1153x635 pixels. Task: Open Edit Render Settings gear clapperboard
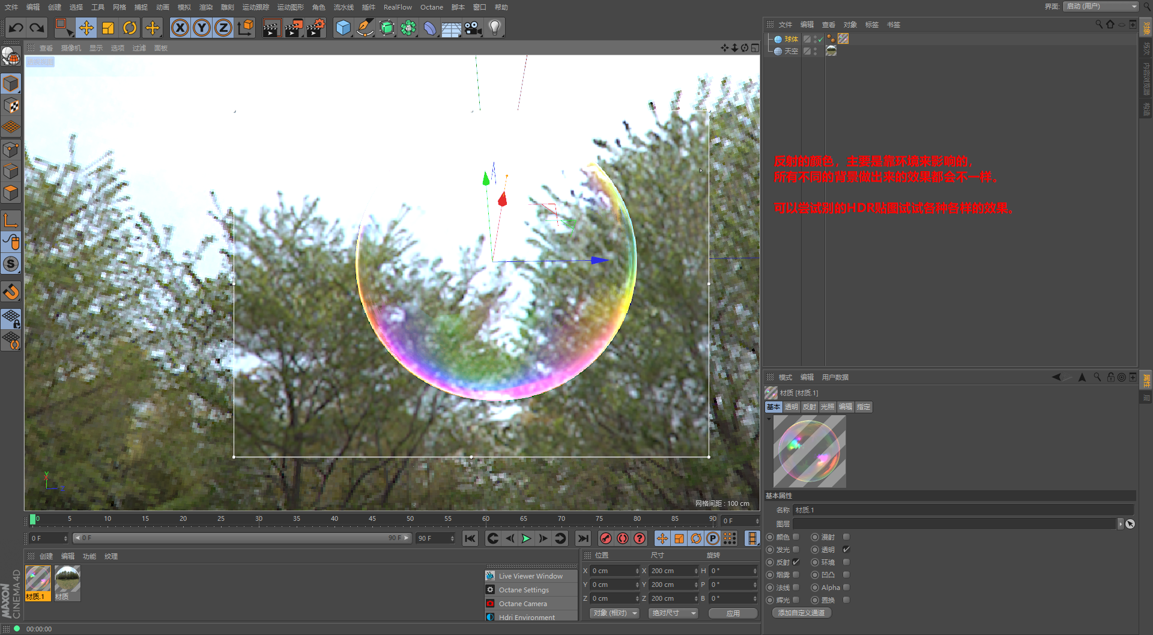click(316, 28)
